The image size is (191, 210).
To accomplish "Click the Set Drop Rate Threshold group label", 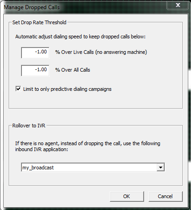I will pos(39,22).
